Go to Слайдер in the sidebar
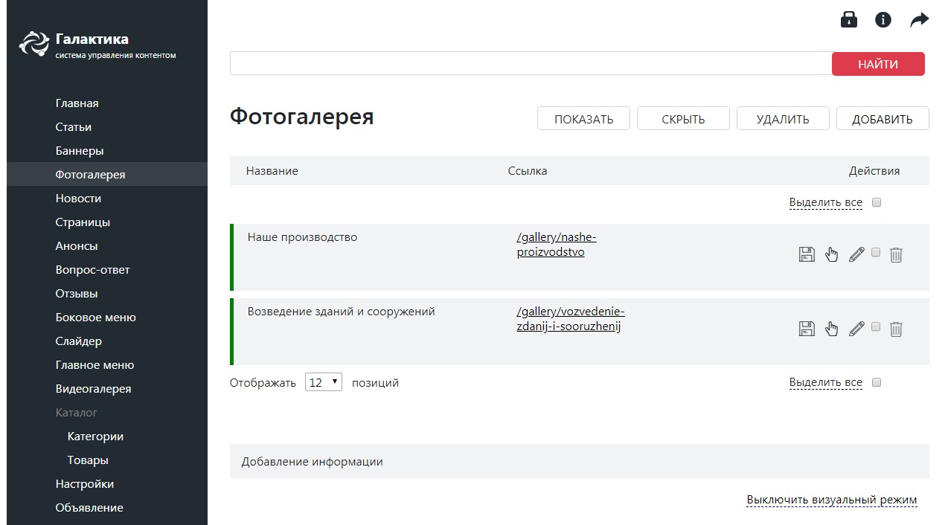This screenshot has height=525, width=948. (x=79, y=341)
